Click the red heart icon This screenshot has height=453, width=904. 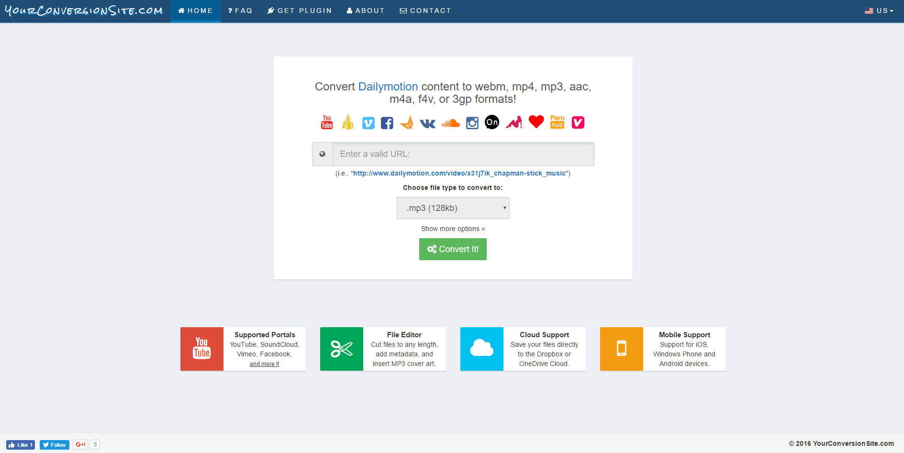point(536,122)
